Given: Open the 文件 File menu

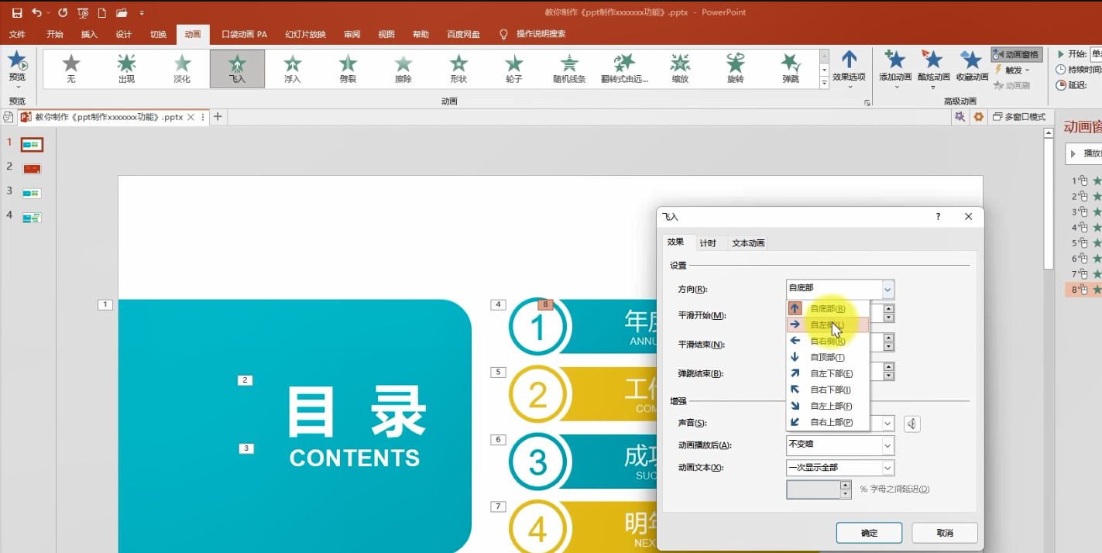Looking at the screenshot, I should click(x=17, y=34).
